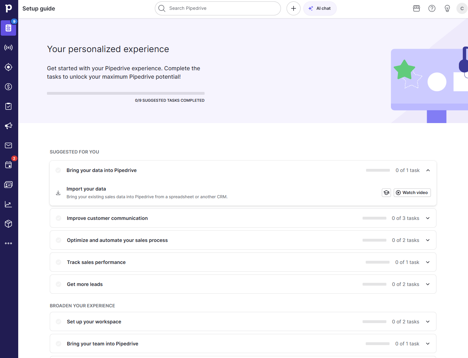Toggle 'Improve customer communication' checkmark circle
Screen dimensions: 468x358
point(58,218)
